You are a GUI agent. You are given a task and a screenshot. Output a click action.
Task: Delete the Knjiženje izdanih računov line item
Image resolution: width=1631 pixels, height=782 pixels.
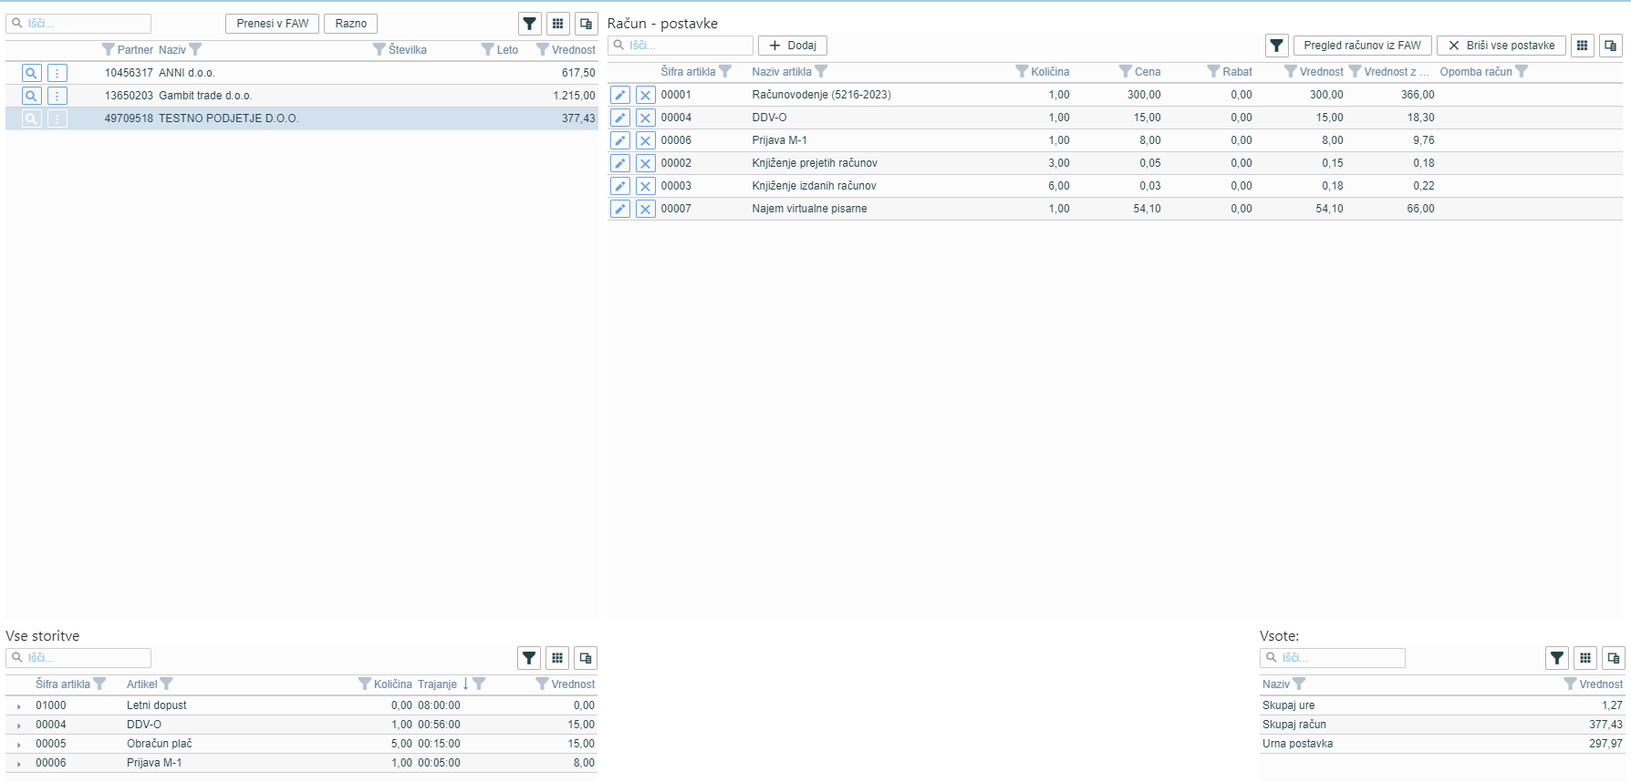[x=645, y=186]
